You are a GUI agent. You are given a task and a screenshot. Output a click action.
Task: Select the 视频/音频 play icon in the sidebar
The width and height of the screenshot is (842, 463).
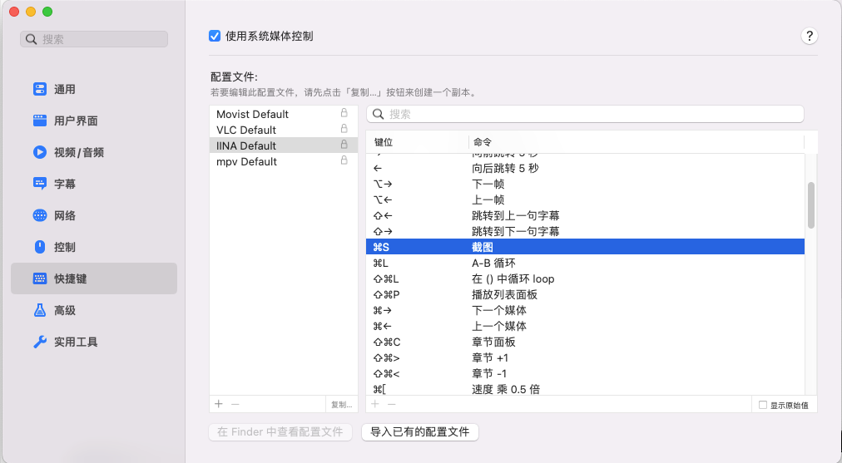click(40, 152)
